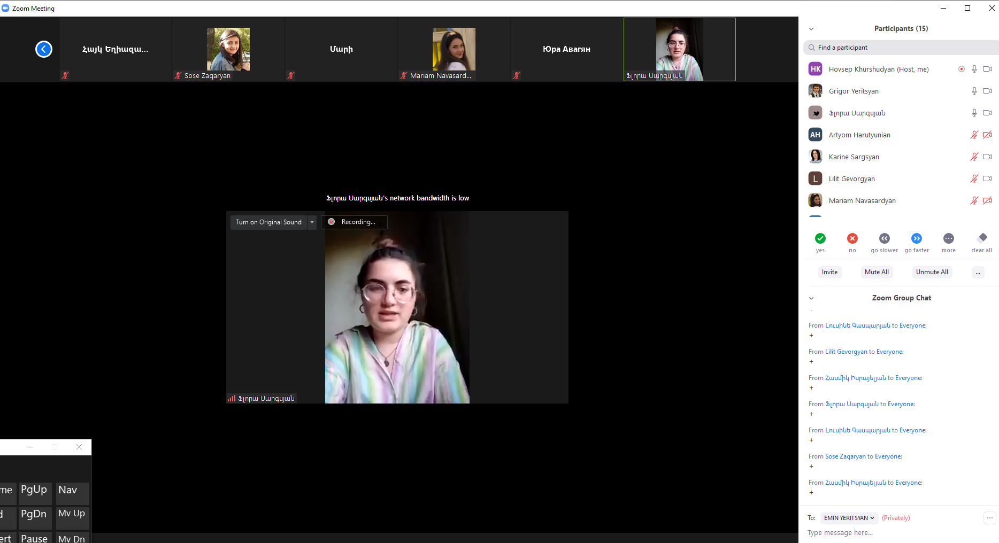The height and width of the screenshot is (543, 999).
Task: Click AH avatar of Artyom Harutyunian
Action: coord(816,135)
